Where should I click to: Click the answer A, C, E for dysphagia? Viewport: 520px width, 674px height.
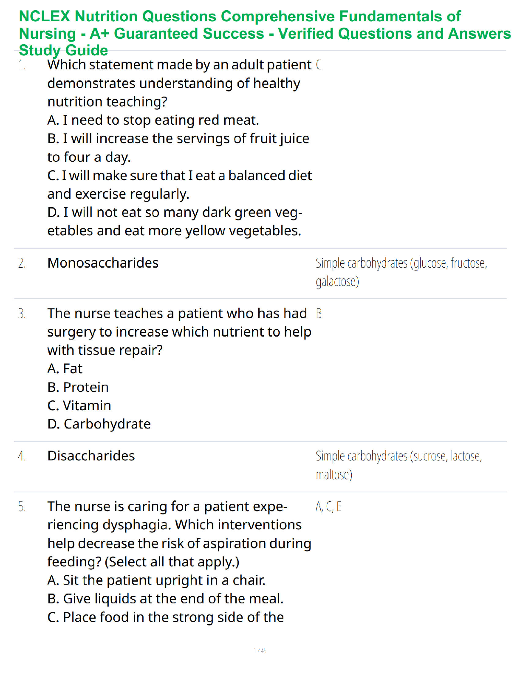328,506
